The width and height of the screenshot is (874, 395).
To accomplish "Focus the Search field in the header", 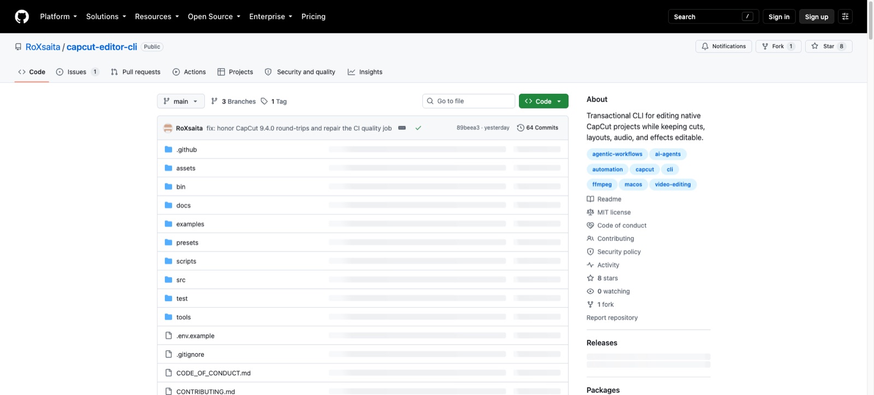I will pyautogui.click(x=713, y=16).
